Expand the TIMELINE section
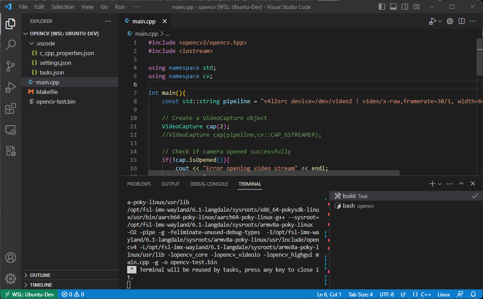This screenshot has width=483, height=299. (70, 285)
